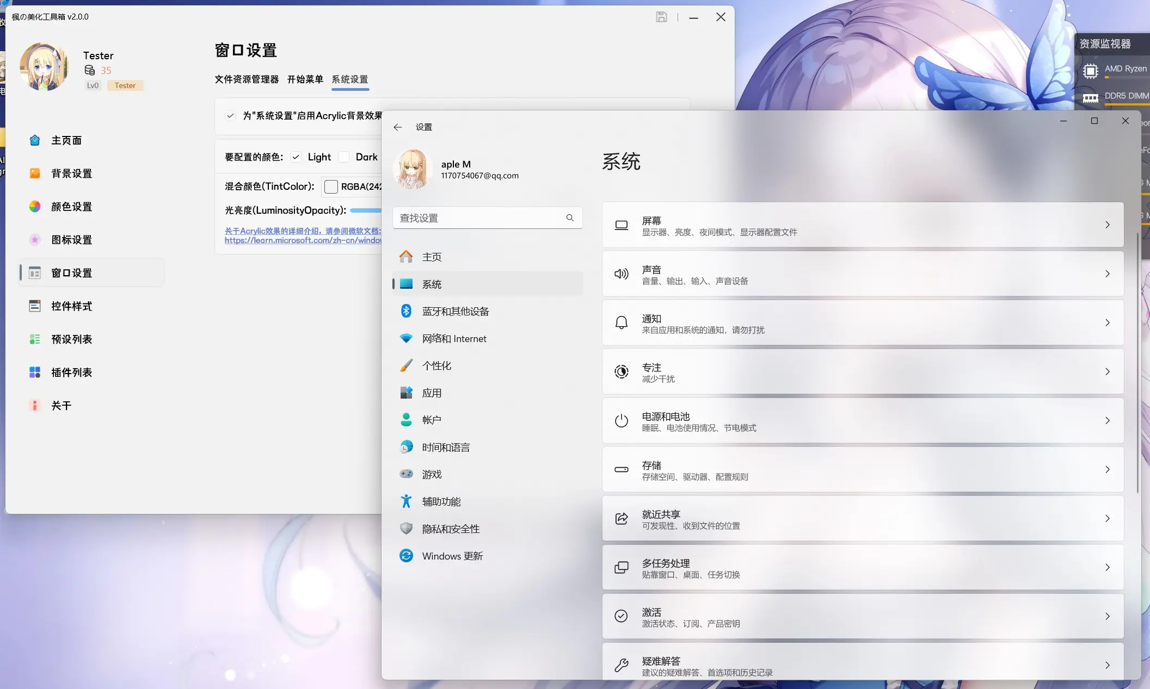Open 蓝牙和其他设备 Bluetooth icon
This screenshot has width=1150, height=689.
[406, 311]
